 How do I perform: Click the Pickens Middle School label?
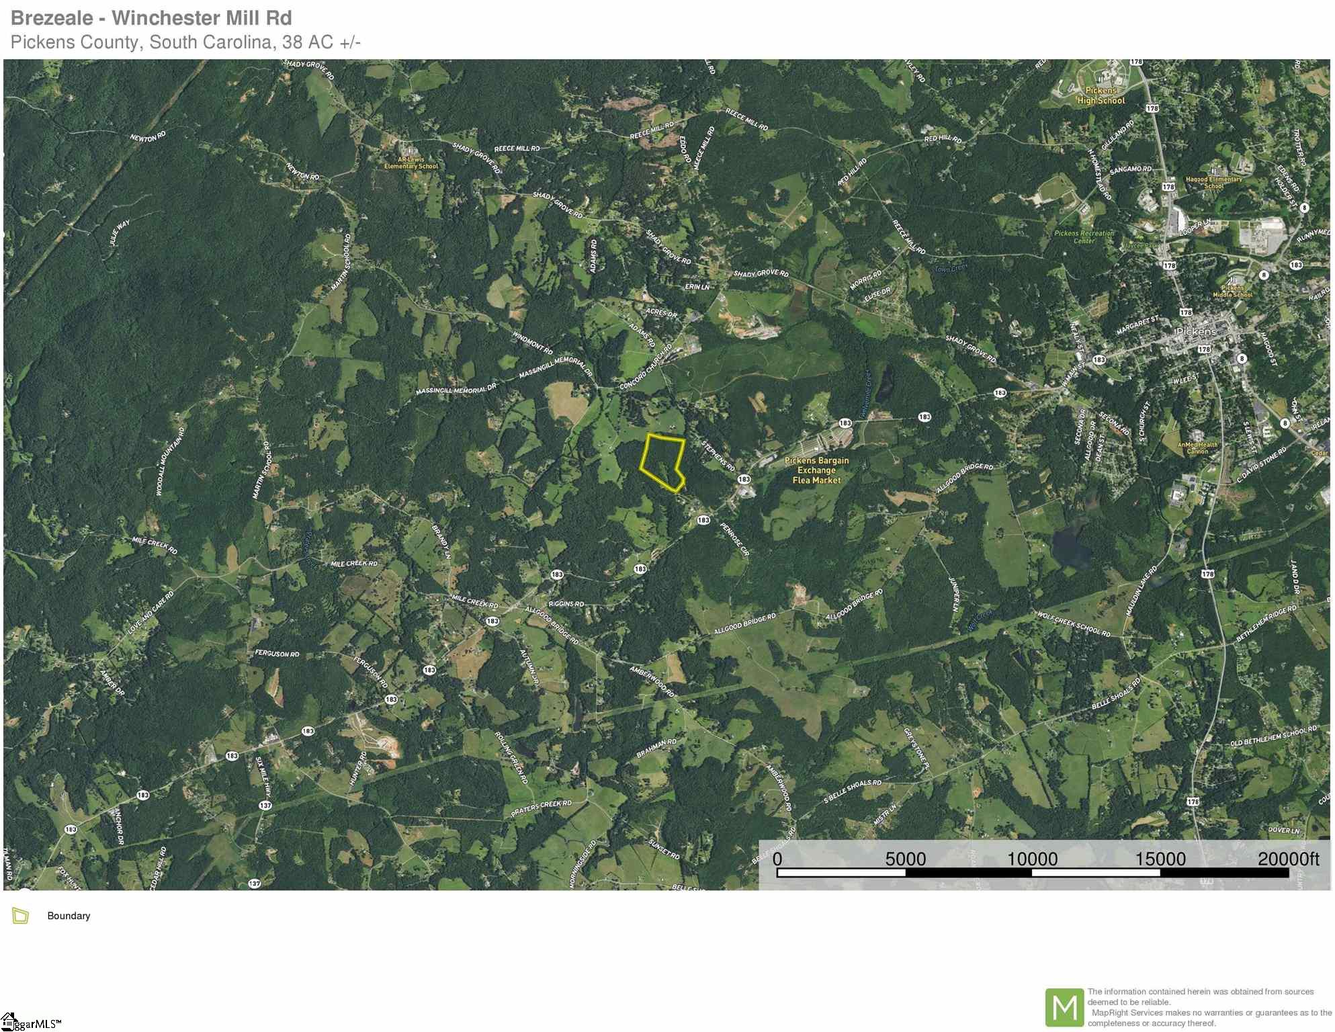pos(1232,291)
